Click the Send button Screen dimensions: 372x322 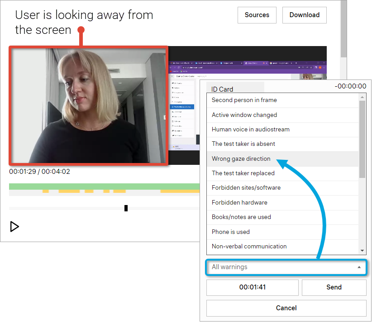tap(334, 287)
